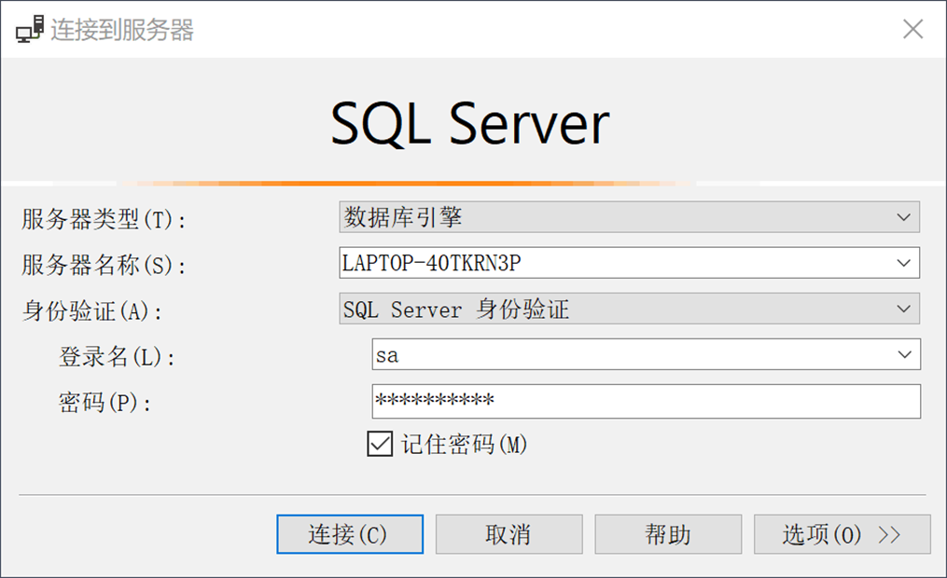Toggle the 记住密码(M) checkbox
947x578 pixels.
click(380, 444)
